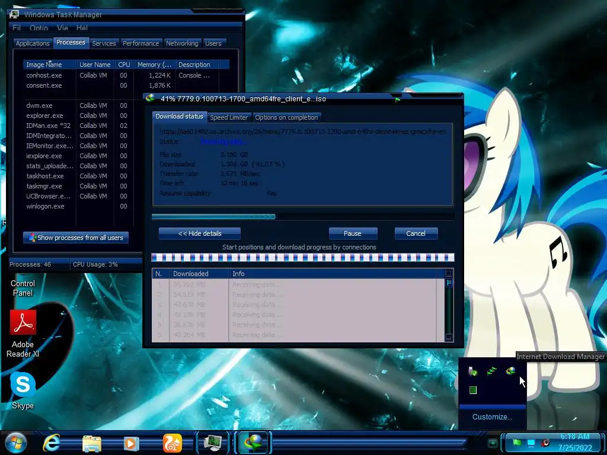Click the green CPU meter tray icon
607x455 pixels.
(x=472, y=390)
